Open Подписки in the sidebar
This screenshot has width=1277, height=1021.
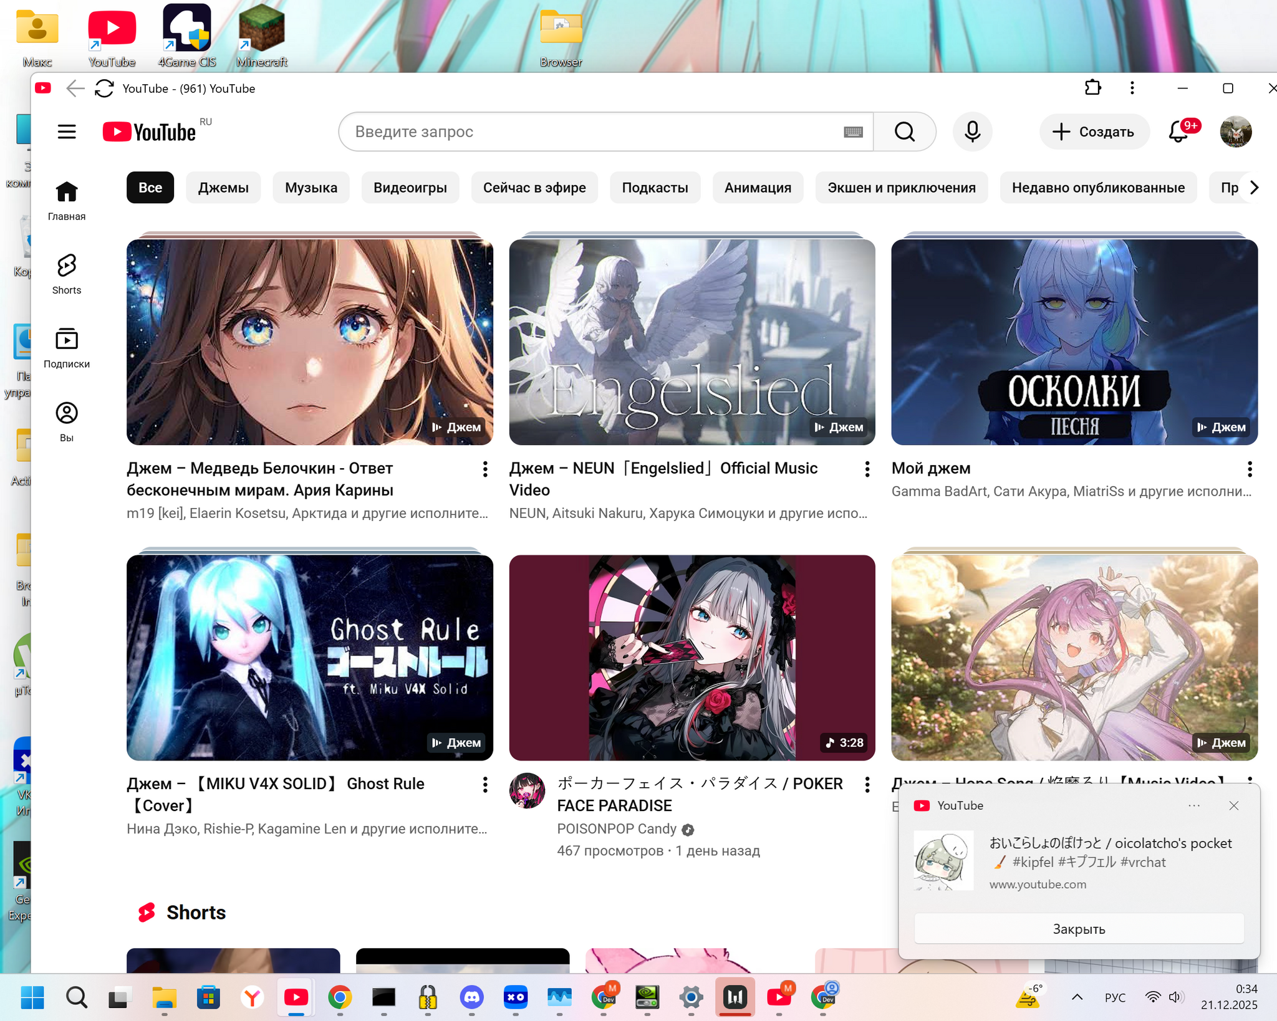(x=67, y=348)
